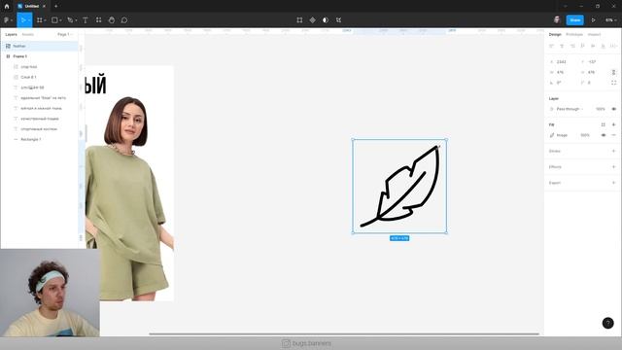Image resolution: width=622 pixels, height=350 pixels.
Task: Click the align horizontal centers icon
Action: 562,46
